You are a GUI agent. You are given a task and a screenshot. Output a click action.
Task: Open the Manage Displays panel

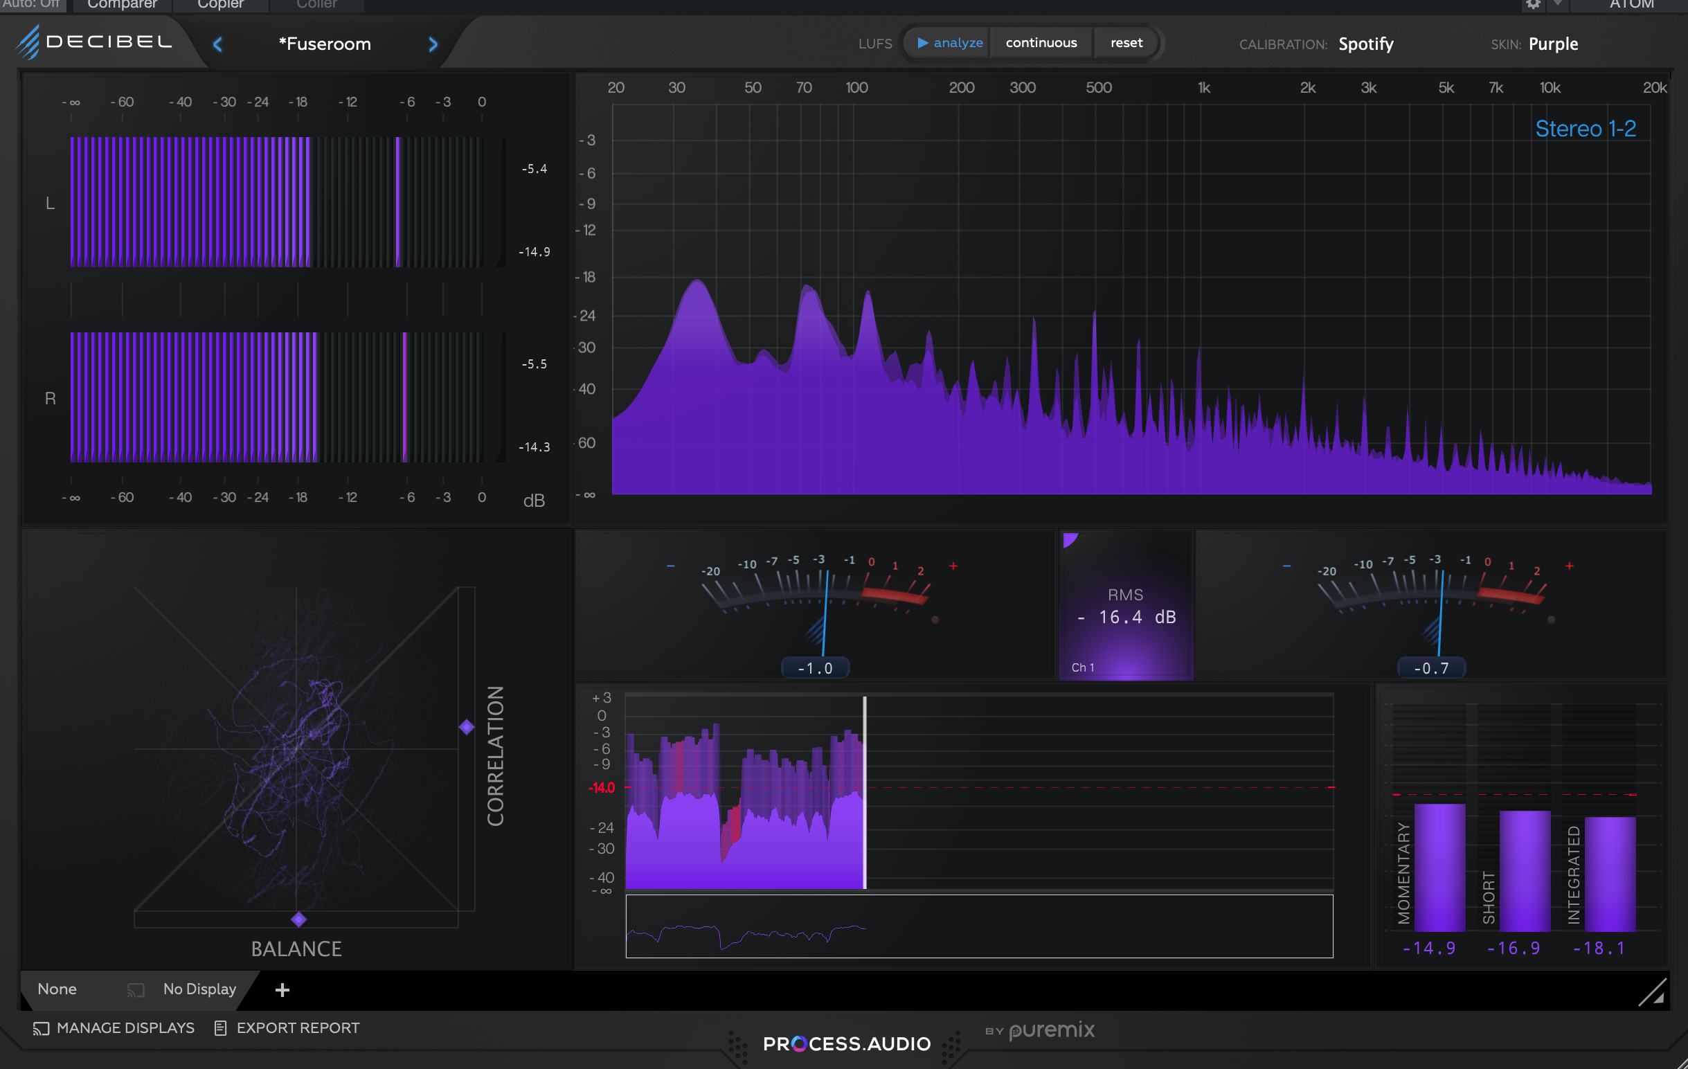click(114, 1028)
